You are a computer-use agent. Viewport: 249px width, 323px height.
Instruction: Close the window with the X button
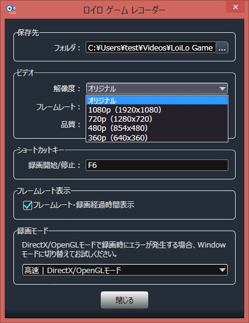tap(236, 7)
